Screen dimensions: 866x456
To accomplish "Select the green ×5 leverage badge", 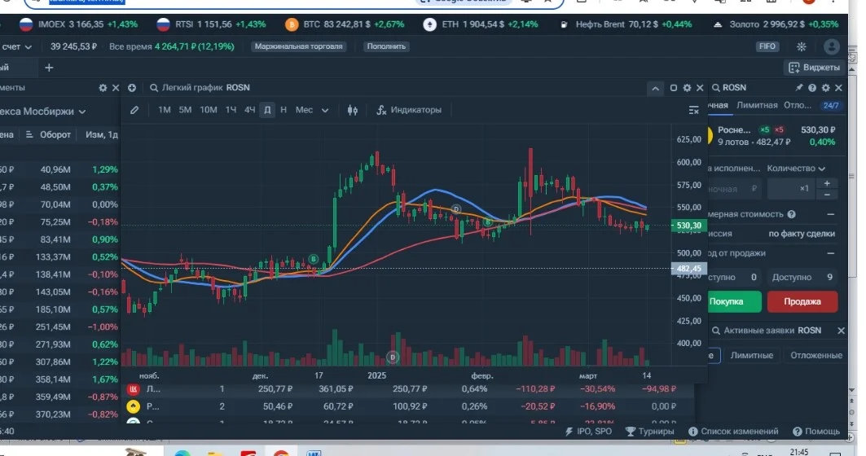I will (764, 129).
